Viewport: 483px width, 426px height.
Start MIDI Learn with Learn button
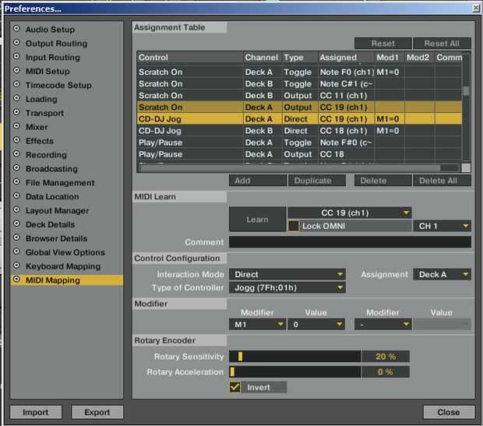point(258,220)
